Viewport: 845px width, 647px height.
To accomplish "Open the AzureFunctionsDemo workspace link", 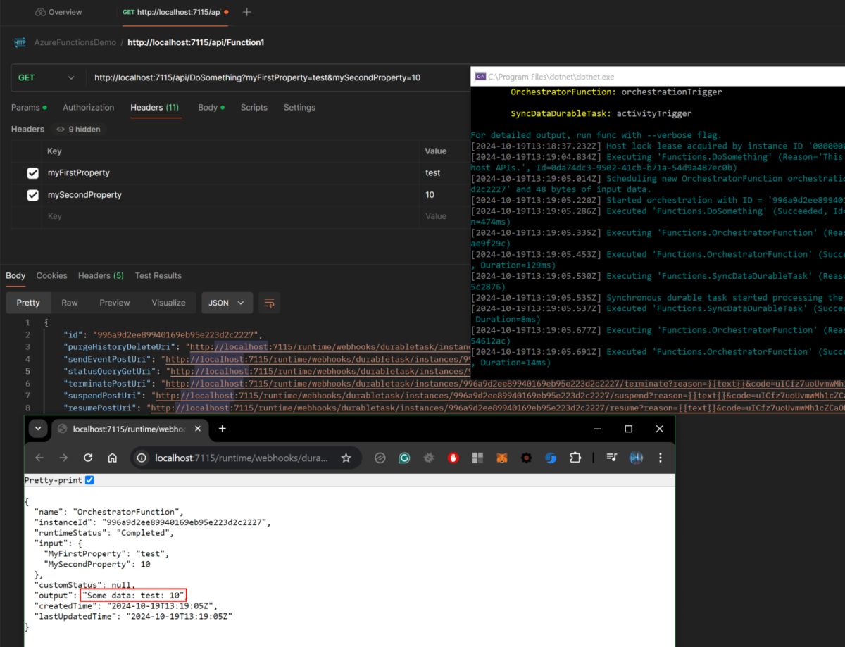I will click(x=75, y=42).
